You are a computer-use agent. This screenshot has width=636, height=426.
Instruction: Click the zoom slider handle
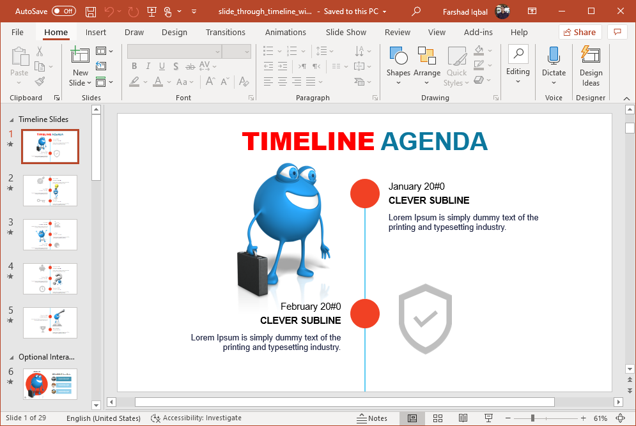click(532, 418)
